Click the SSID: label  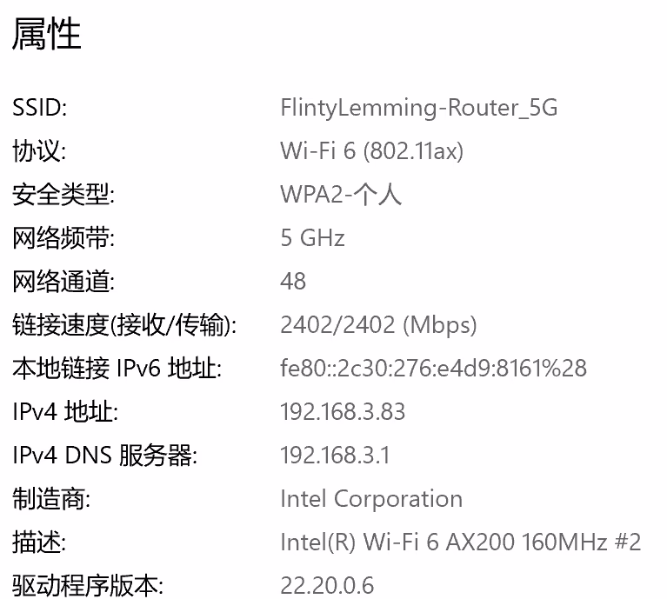[39, 108]
